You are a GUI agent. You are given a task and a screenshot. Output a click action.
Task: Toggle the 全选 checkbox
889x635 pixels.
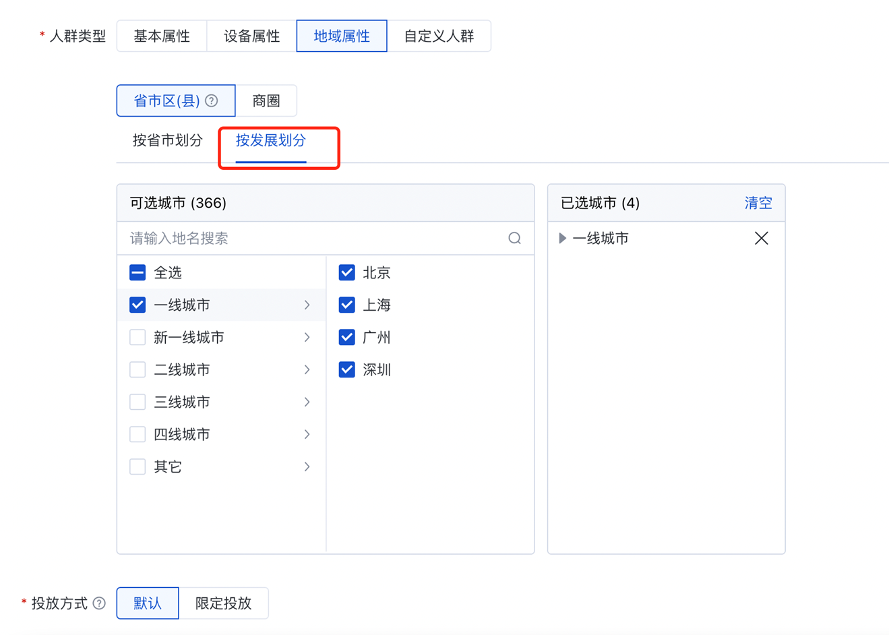point(137,272)
